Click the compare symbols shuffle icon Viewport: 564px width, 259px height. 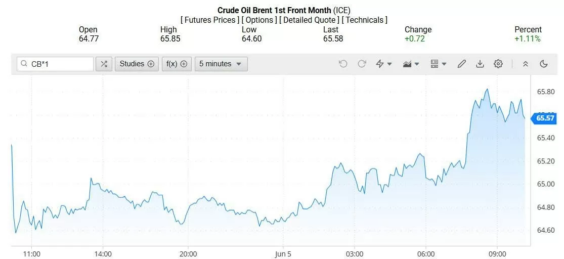pos(104,64)
